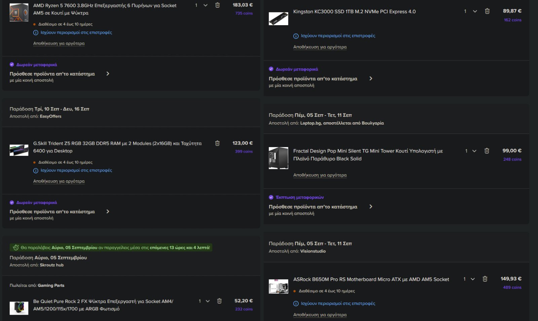Click shipping discount badge under Fractal Design
The width and height of the screenshot is (538, 321).
click(x=296, y=197)
